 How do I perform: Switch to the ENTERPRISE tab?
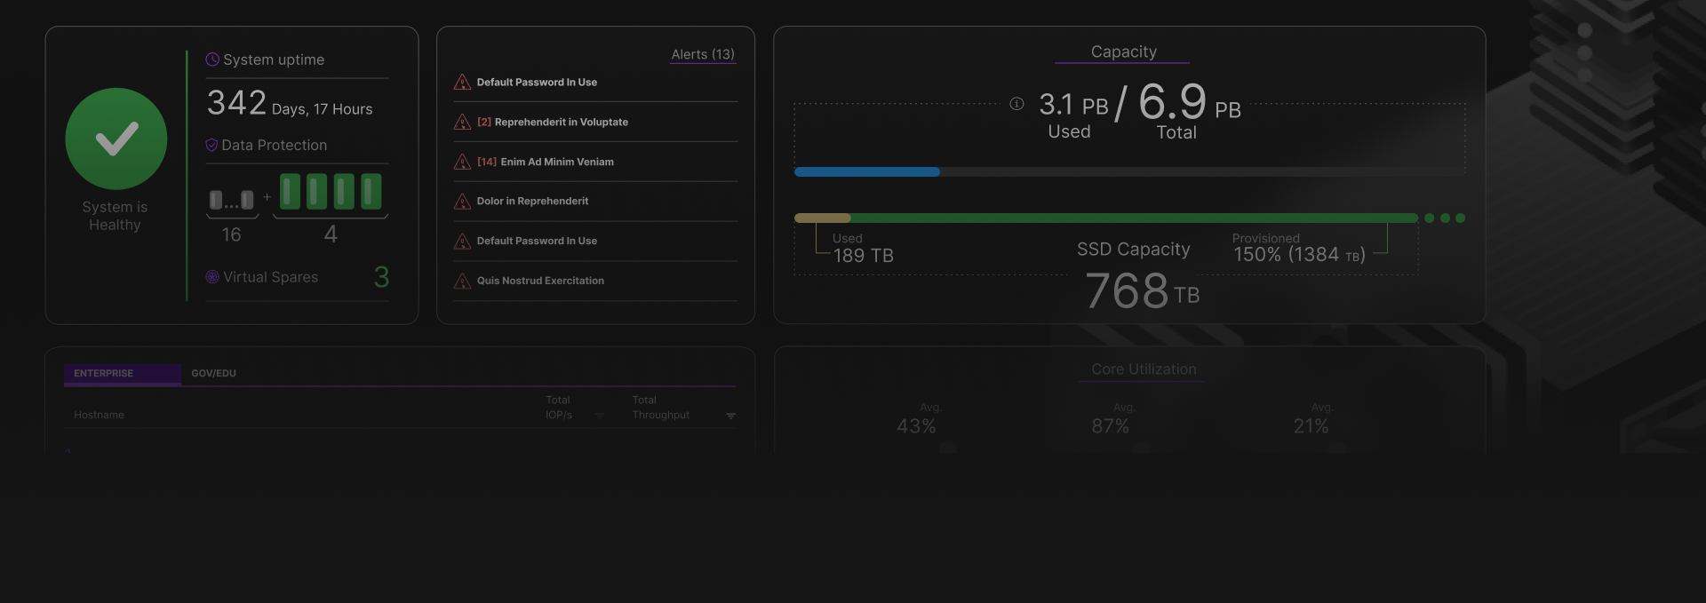click(x=104, y=374)
